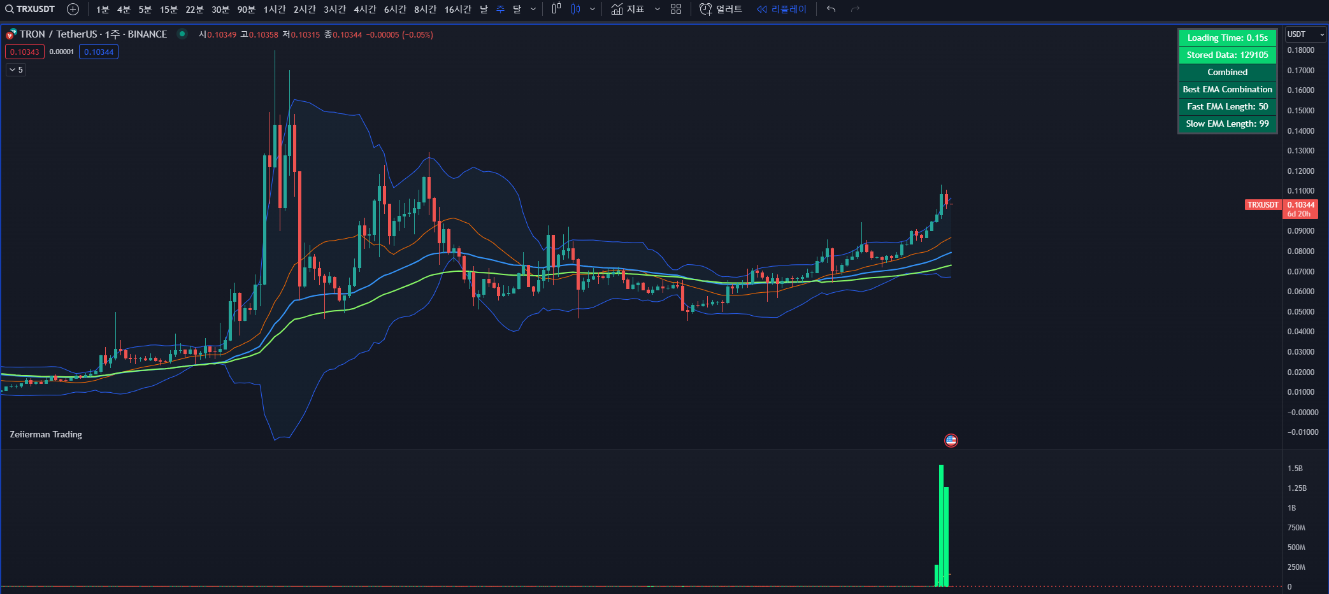
Task: Click the Combined table cell
Action: pyautogui.click(x=1227, y=73)
